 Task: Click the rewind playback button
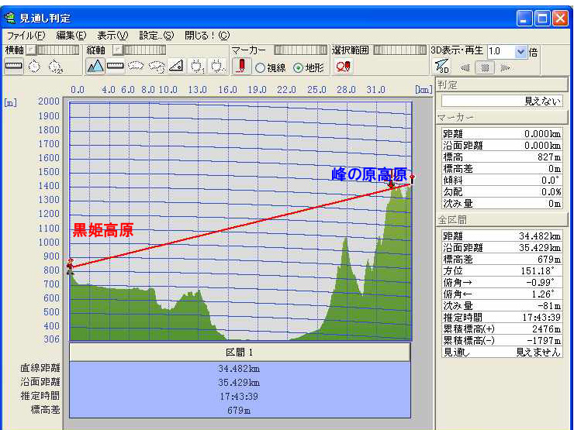(465, 67)
